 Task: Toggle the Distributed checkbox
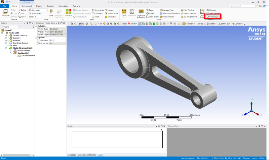[30, 13]
